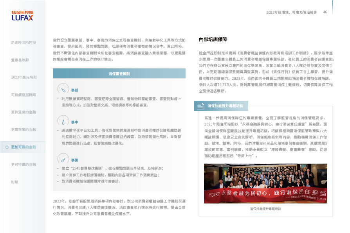The width and height of the screenshot is (350, 233).
Task: Select 2023年高光時刻 in the navigation
Action: (23, 77)
